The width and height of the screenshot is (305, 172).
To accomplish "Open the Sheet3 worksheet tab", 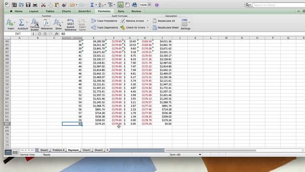I will (x=99, y=150).
